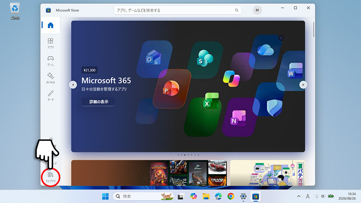Open the テーマ (Themes) section

pyautogui.click(x=50, y=96)
